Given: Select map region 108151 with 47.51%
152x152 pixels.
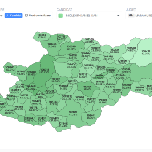Looking at the screenshot, I should tap(73, 57).
